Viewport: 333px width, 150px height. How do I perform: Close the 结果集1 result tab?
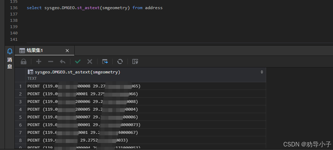click(67, 51)
